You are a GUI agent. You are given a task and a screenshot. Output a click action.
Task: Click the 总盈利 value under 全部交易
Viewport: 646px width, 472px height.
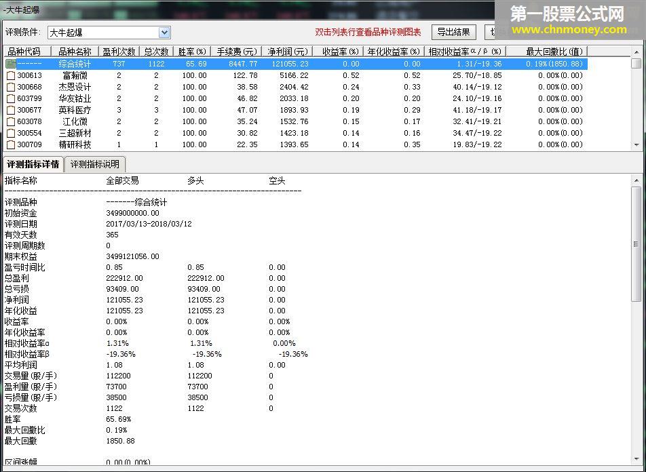coord(124,279)
